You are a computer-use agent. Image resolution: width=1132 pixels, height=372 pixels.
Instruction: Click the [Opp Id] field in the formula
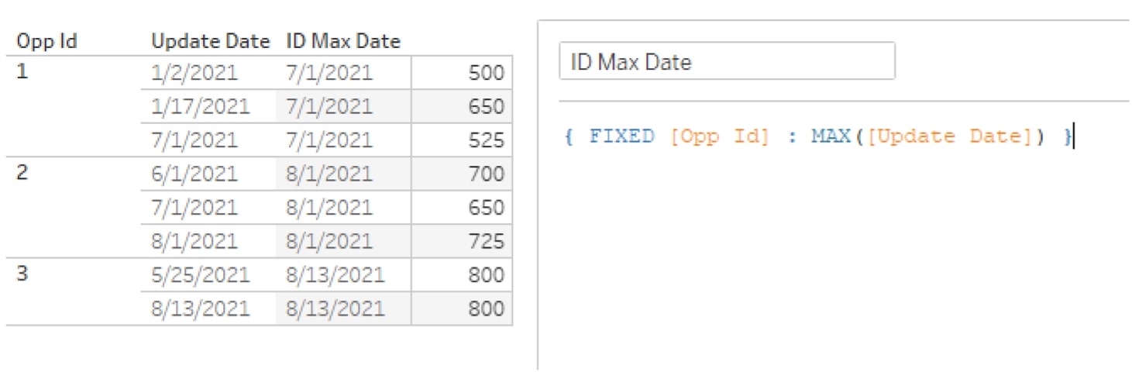[x=720, y=137]
